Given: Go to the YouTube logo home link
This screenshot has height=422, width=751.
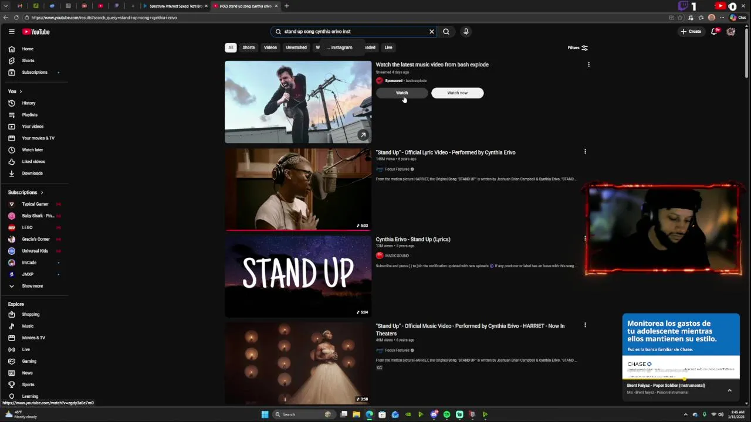Looking at the screenshot, I should pyautogui.click(x=36, y=32).
